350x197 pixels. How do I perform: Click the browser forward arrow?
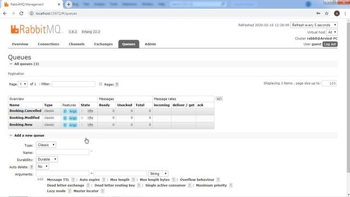(x=13, y=13)
